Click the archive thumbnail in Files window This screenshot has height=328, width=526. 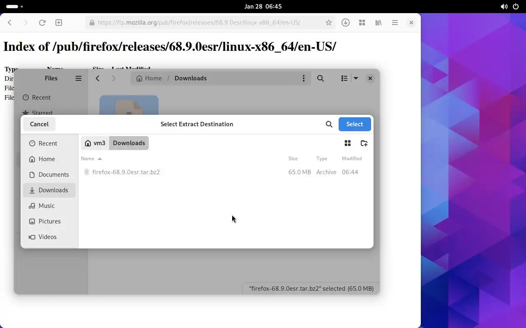point(129,105)
